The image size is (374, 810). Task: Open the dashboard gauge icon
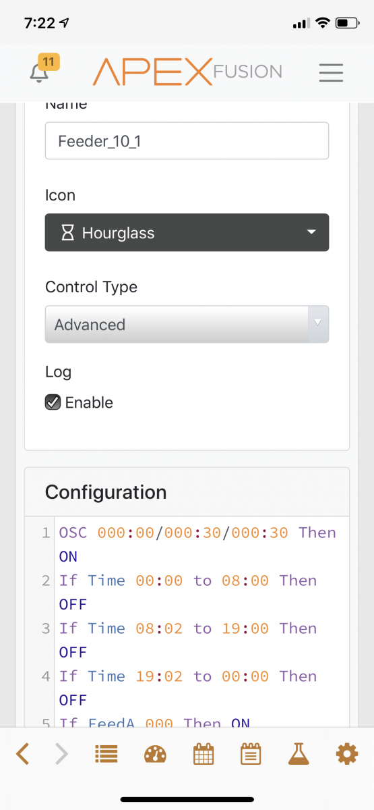[155, 754]
